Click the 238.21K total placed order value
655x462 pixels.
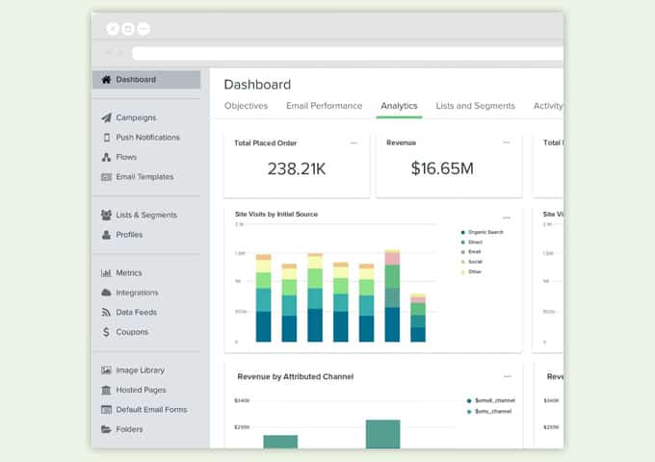(x=297, y=169)
